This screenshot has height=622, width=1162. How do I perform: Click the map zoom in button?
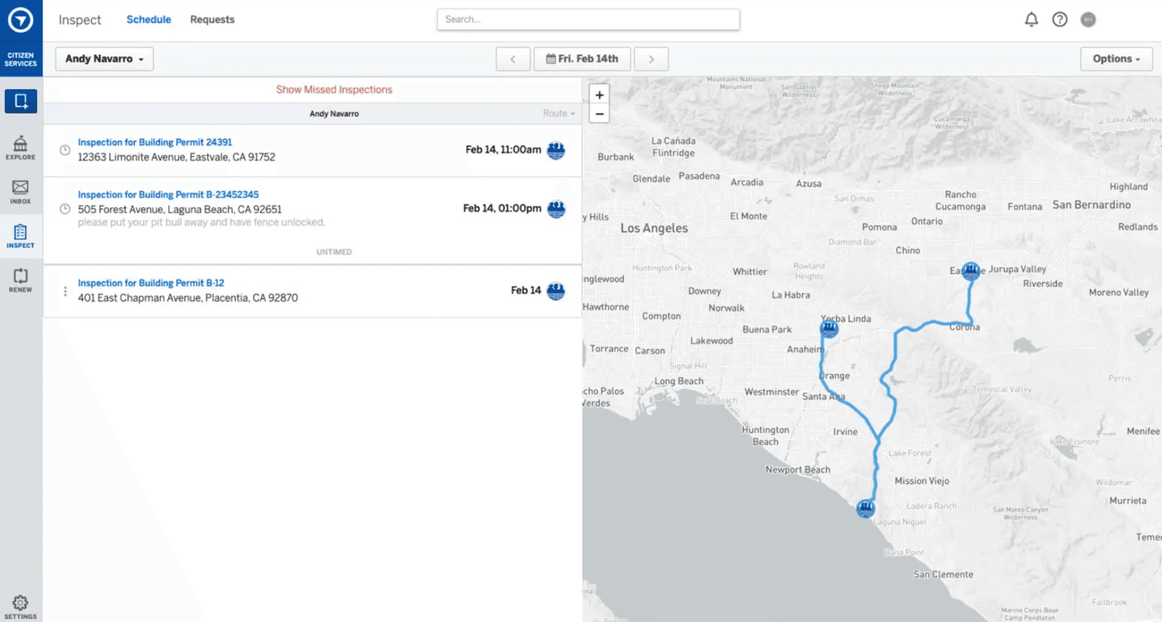tap(599, 95)
